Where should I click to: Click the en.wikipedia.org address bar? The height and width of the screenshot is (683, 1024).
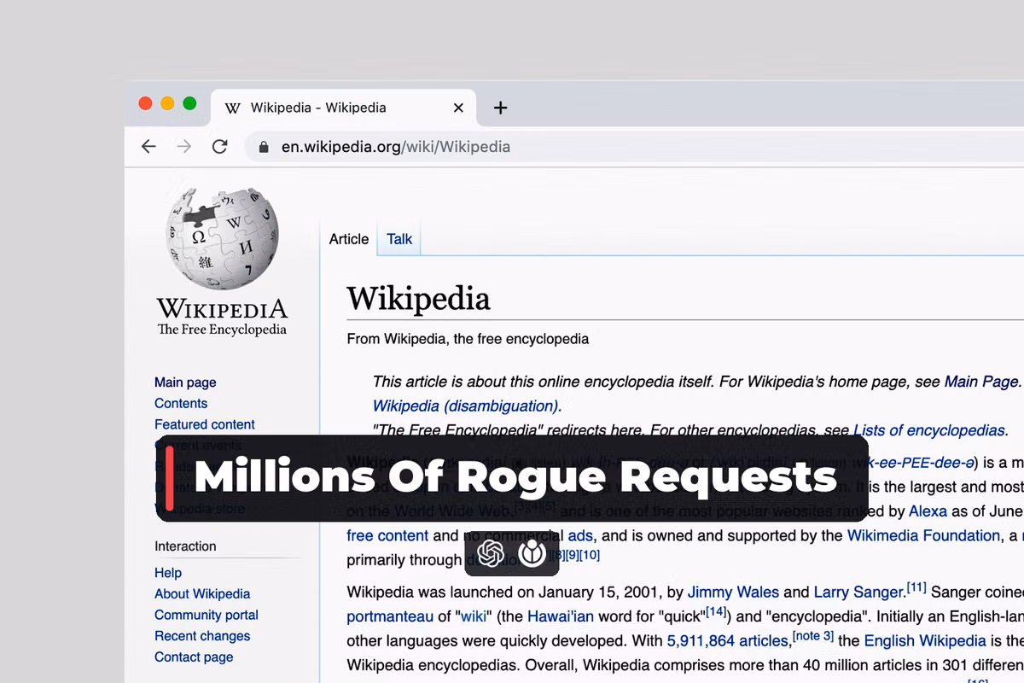(633, 147)
